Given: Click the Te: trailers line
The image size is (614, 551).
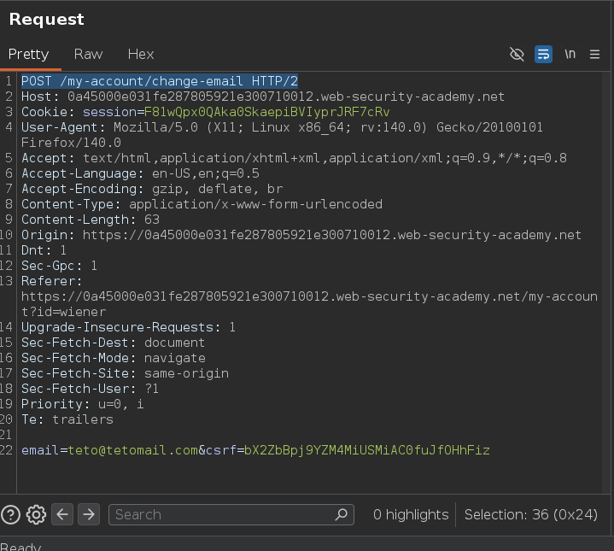Looking at the screenshot, I should pyautogui.click(x=67, y=419).
